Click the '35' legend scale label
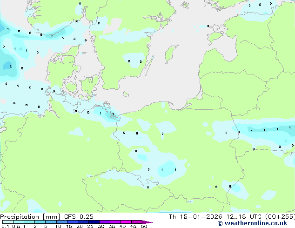 [x=112, y=226]
